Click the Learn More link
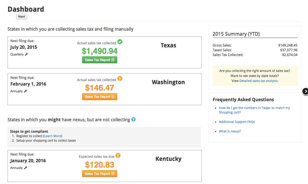308x184 pixels. 53,136
